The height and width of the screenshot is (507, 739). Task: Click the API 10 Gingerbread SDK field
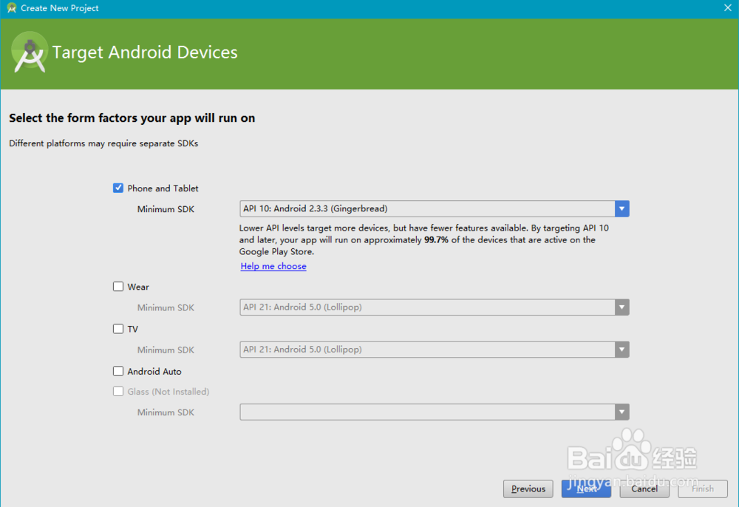pyautogui.click(x=427, y=209)
